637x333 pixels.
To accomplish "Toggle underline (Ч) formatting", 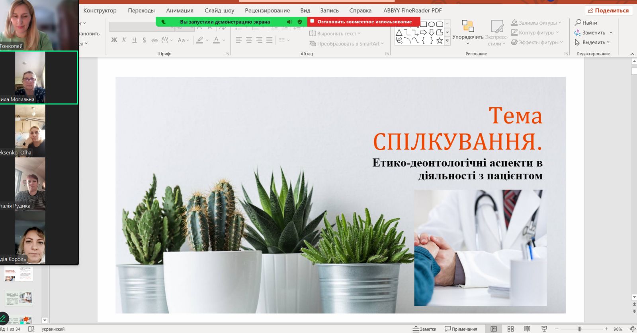I will [x=134, y=40].
